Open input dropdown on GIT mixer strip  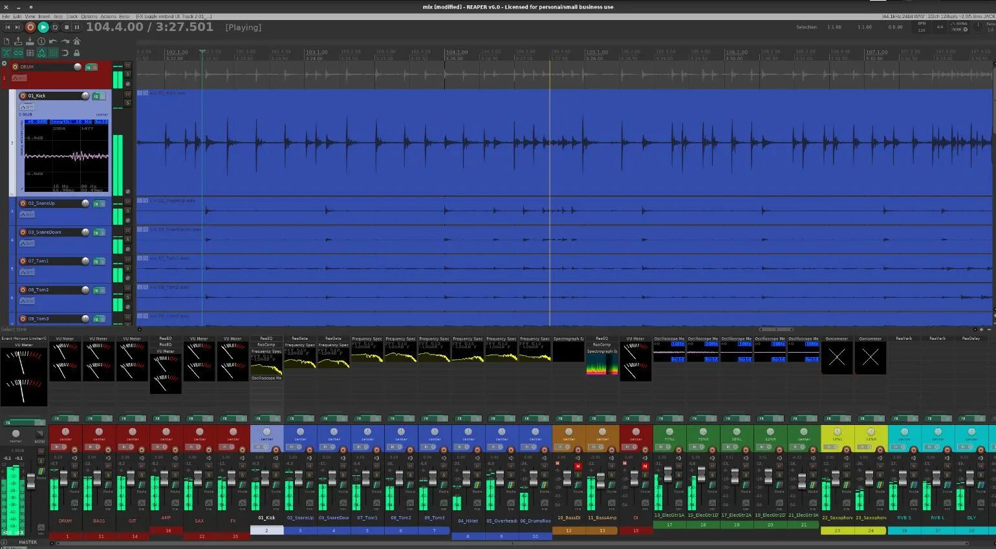(x=126, y=447)
